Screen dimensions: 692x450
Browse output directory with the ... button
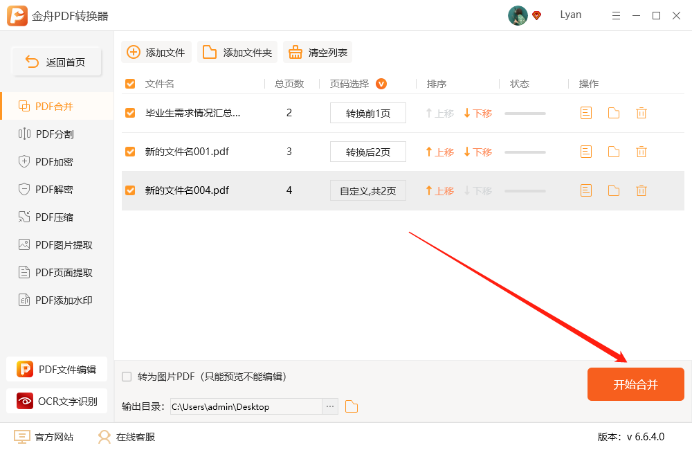(329, 407)
